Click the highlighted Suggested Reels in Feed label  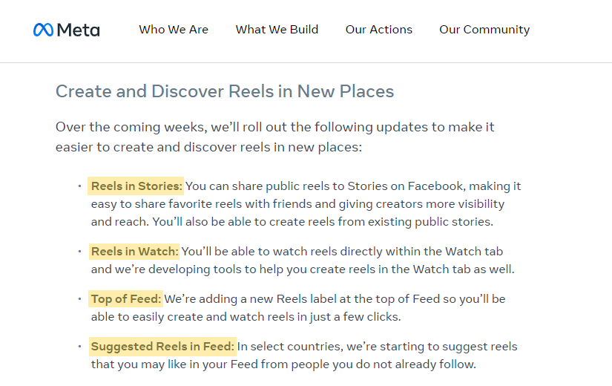(162, 347)
